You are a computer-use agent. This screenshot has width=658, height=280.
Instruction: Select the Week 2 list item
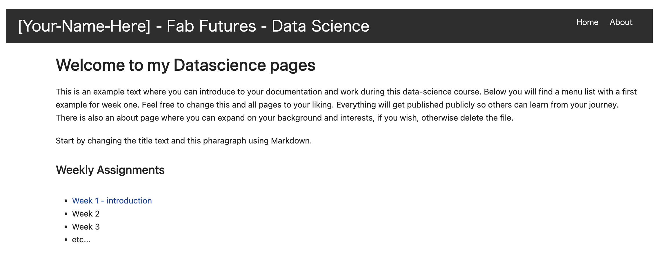coord(86,214)
